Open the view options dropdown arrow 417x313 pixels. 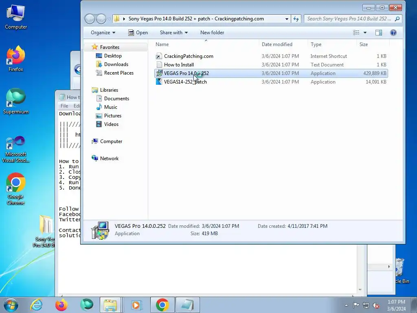click(365, 33)
